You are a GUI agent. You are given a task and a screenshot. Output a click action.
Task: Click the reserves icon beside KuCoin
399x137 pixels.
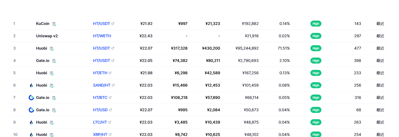[x=54, y=24]
